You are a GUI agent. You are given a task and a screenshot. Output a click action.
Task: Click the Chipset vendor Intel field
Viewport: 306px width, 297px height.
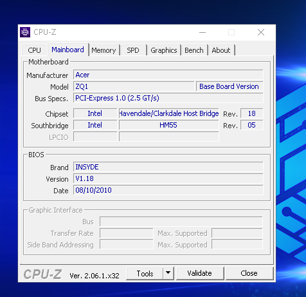coord(95,113)
